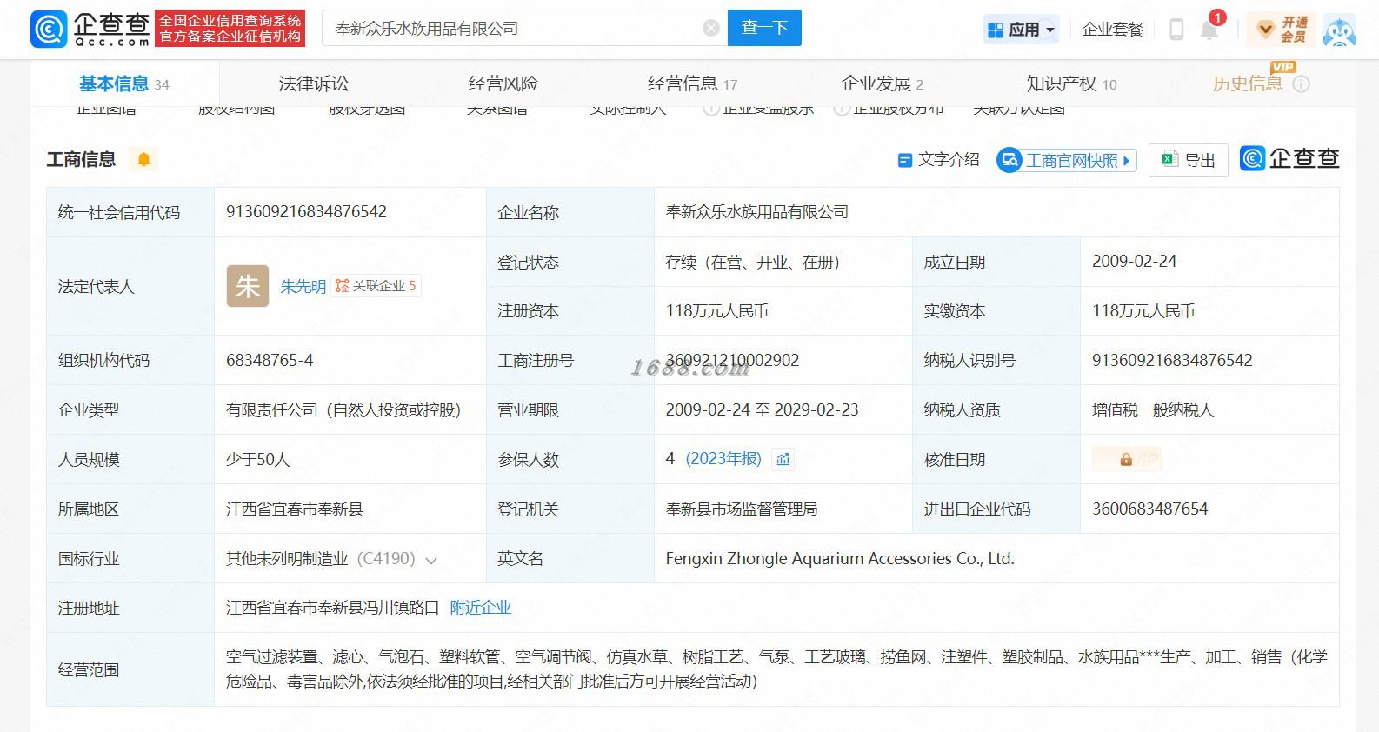Open 工商官网快照 snapshot button
Viewport: 1379px width, 732px height.
point(1067,160)
